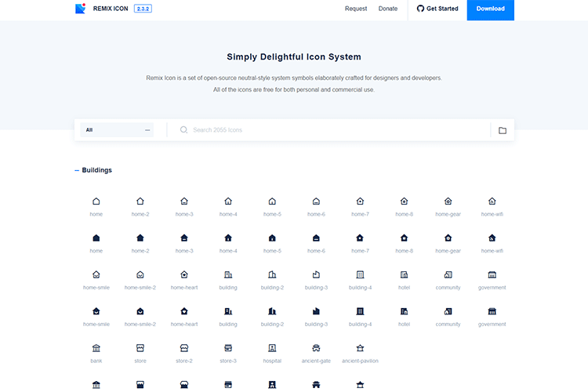Select the filled hotel icon
Screen dimensions: 588x392
pyautogui.click(x=404, y=311)
